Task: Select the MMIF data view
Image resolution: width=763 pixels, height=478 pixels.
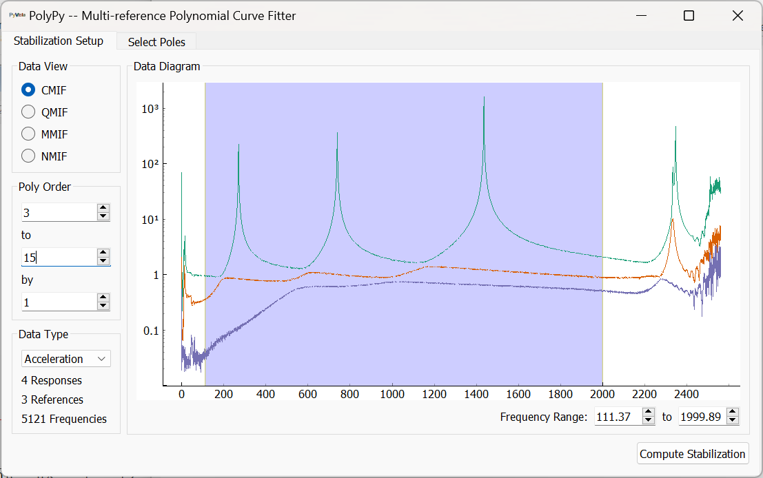Action: pos(28,134)
